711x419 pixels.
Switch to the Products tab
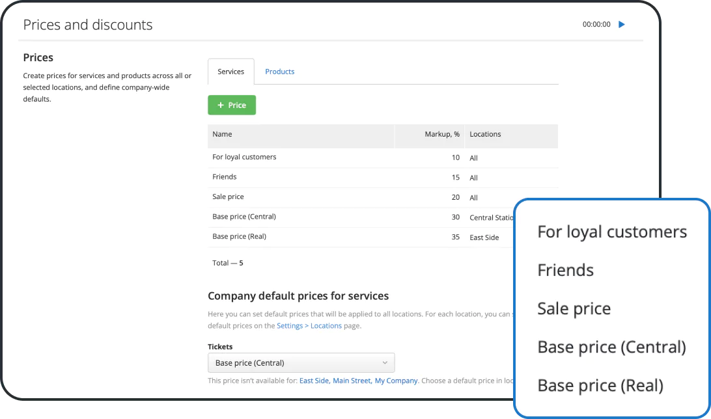tap(279, 71)
